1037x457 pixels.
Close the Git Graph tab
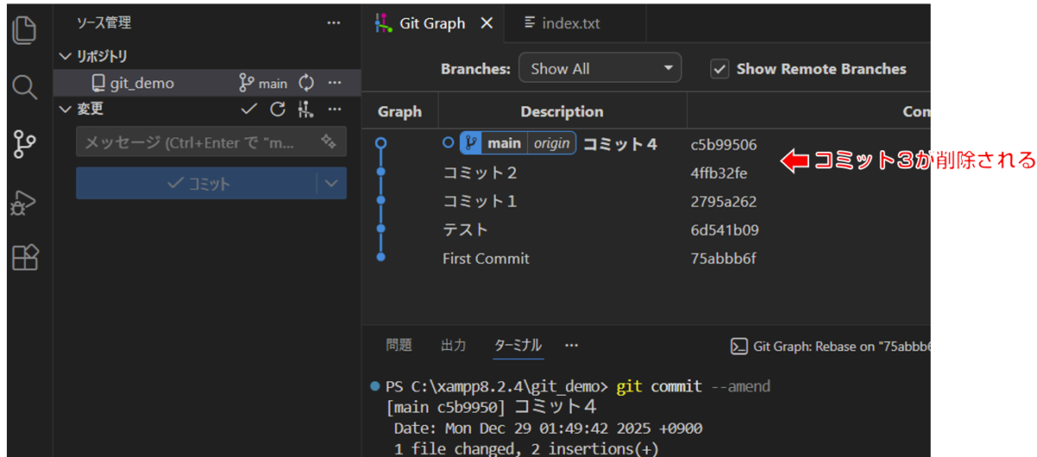[x=487, y=23]
